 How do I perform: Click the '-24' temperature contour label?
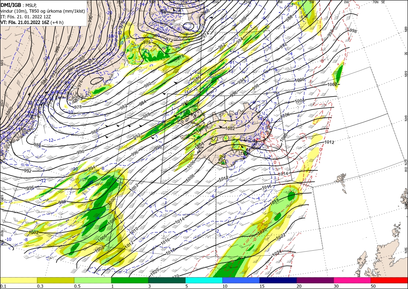tap(47, 58)
